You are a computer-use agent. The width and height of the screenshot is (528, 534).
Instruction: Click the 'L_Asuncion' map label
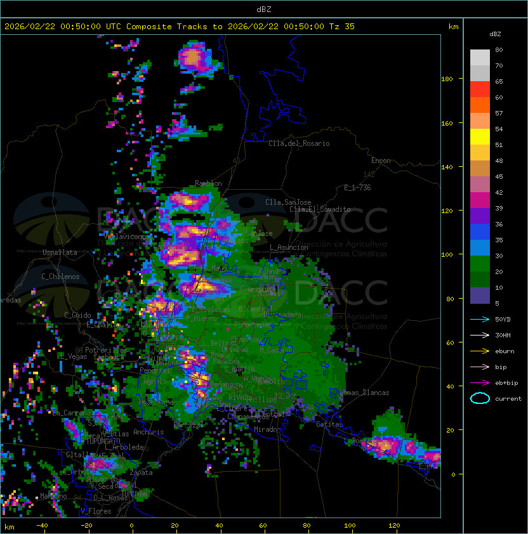click(x=289, y=247)
